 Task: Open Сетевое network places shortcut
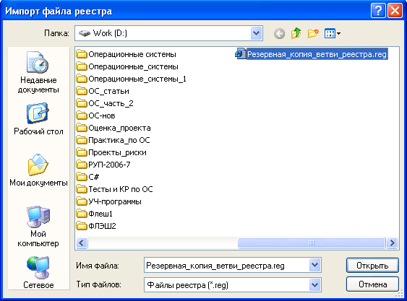[38, 272]
